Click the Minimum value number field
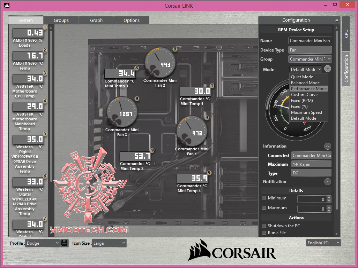This screenshot has height=268, width=358. click(x=312, y=199)
